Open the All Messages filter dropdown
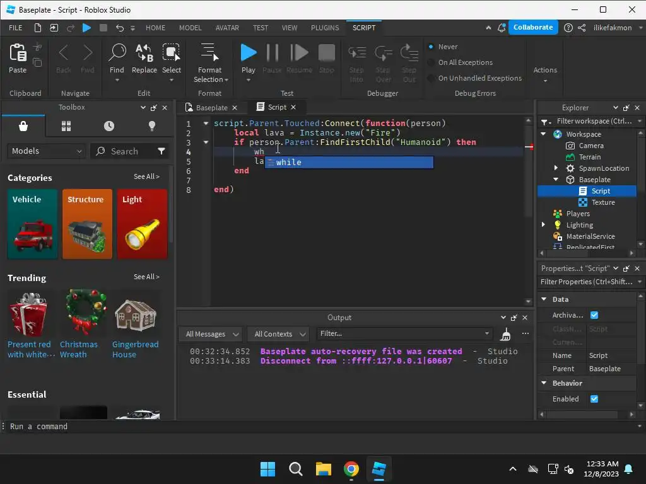The height and width of the screenshot is (484, 646). 210,334
